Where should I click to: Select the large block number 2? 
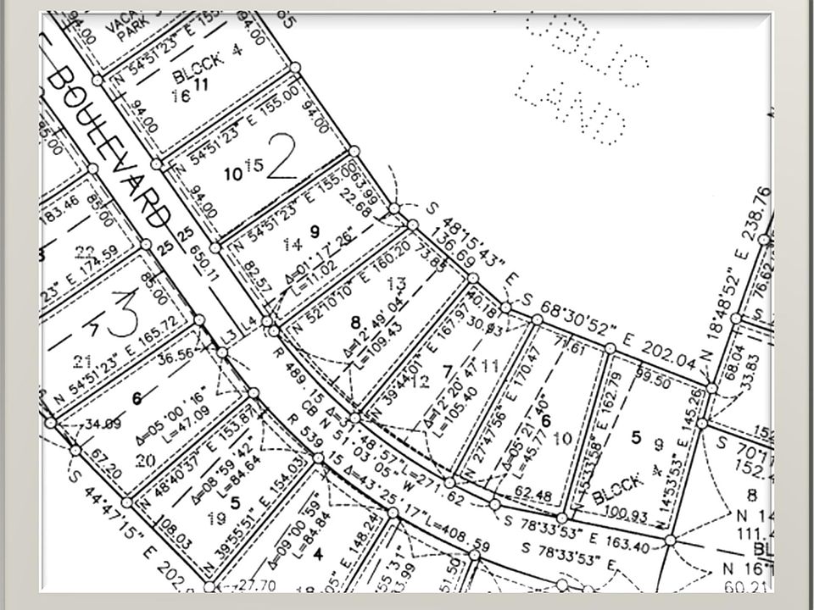point(282,157)
